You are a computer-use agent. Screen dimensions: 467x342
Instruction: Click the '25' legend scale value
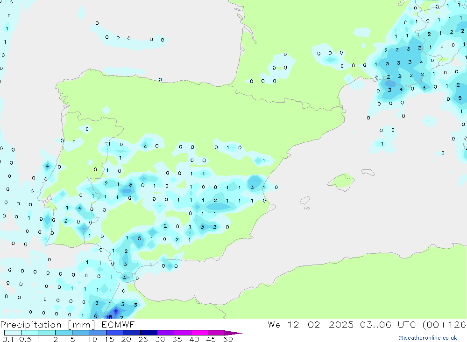tap(143, 339)
